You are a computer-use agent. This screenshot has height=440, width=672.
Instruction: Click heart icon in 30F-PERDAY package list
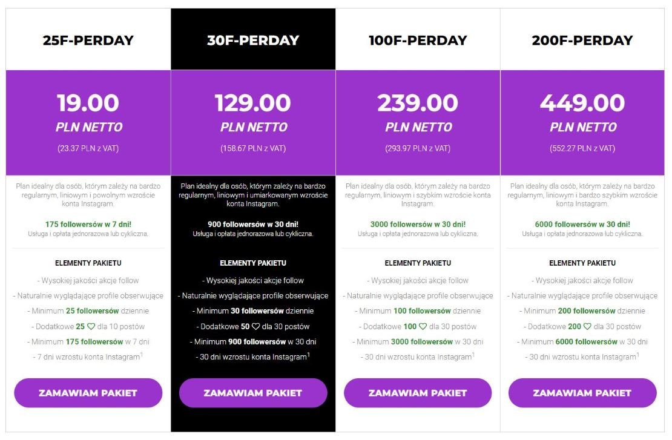click(x=256, y=326)
